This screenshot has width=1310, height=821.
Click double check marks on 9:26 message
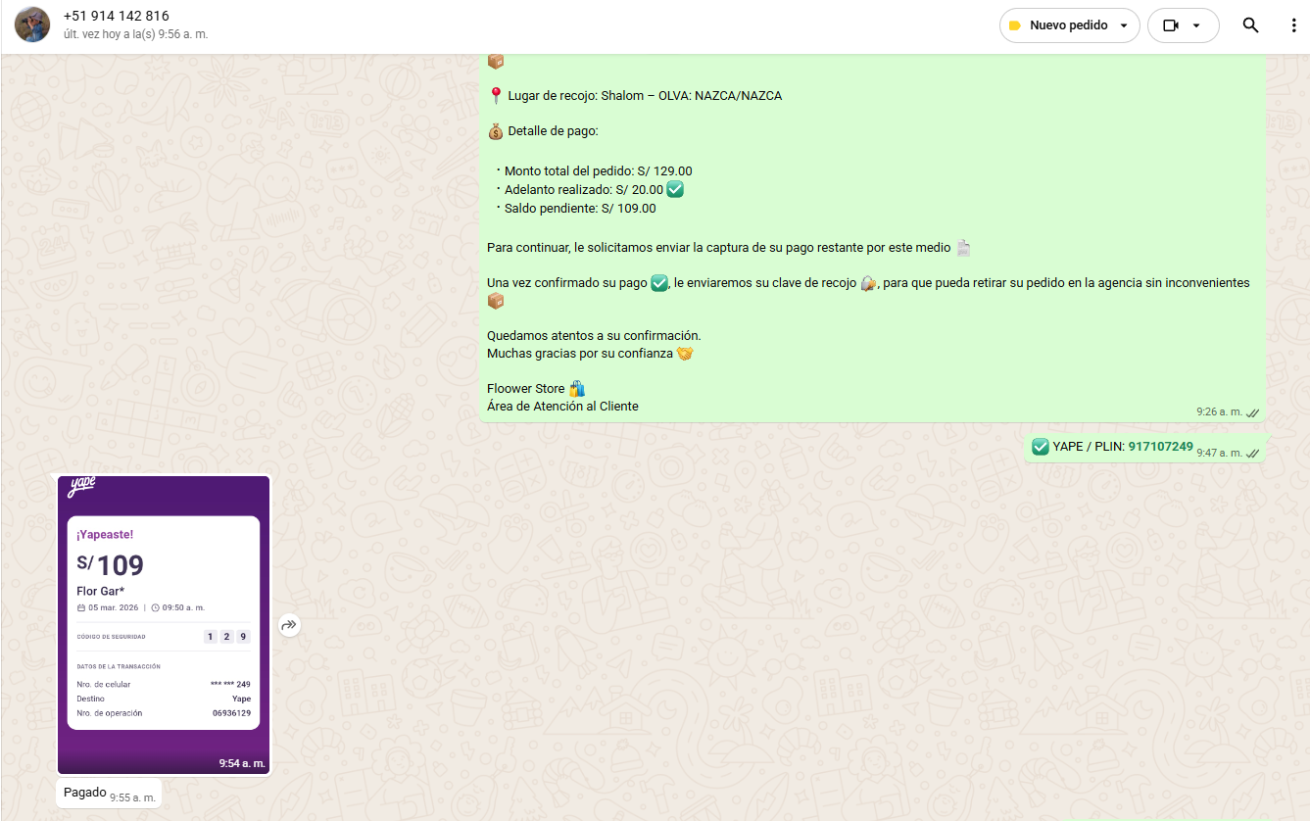[x=1252, y=412]
